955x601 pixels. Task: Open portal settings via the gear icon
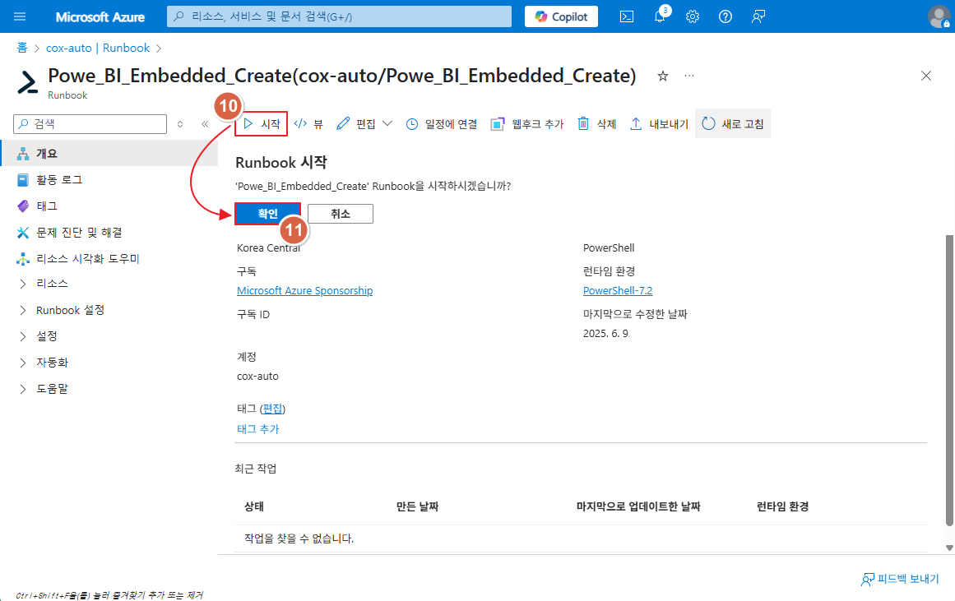click(x=693, y=16)
